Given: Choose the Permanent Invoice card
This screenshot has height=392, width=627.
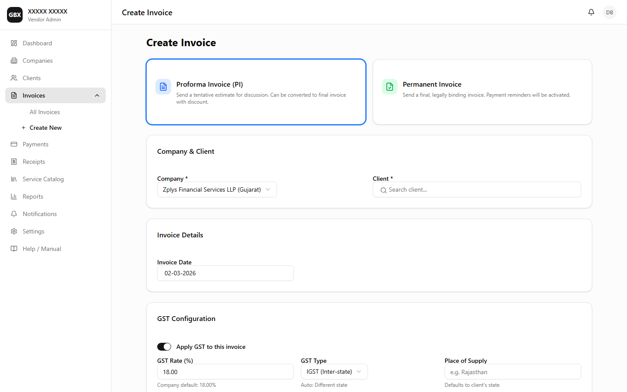Looking at the screenshot, I should pos(482,92).
